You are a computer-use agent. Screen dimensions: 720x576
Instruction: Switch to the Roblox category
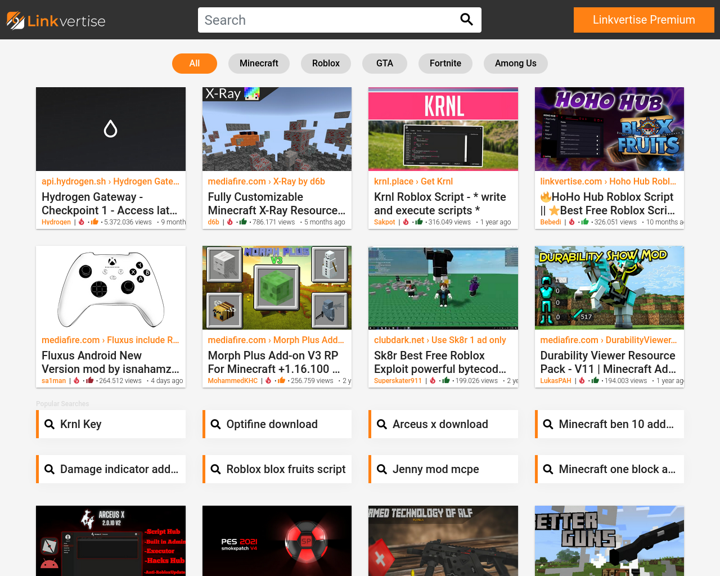point(326,64)
